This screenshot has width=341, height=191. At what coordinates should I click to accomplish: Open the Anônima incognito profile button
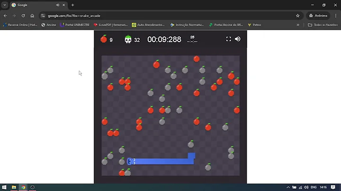(318, 16)
